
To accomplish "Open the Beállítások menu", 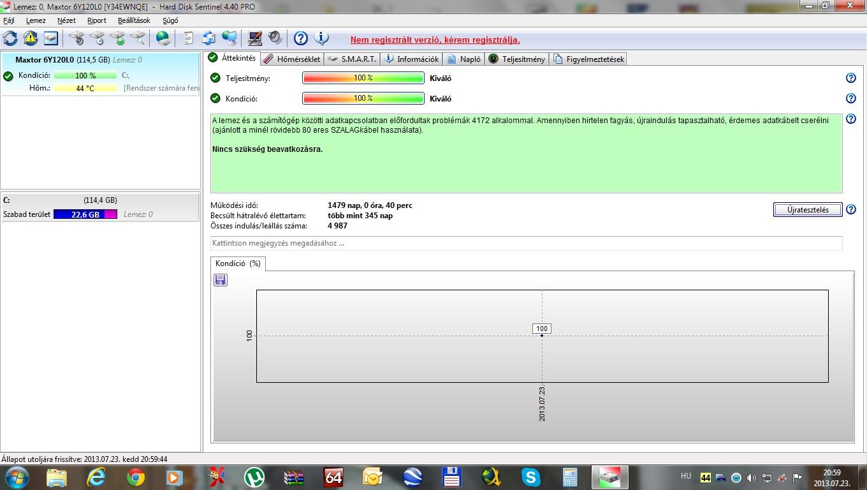I will click(134, 20).
